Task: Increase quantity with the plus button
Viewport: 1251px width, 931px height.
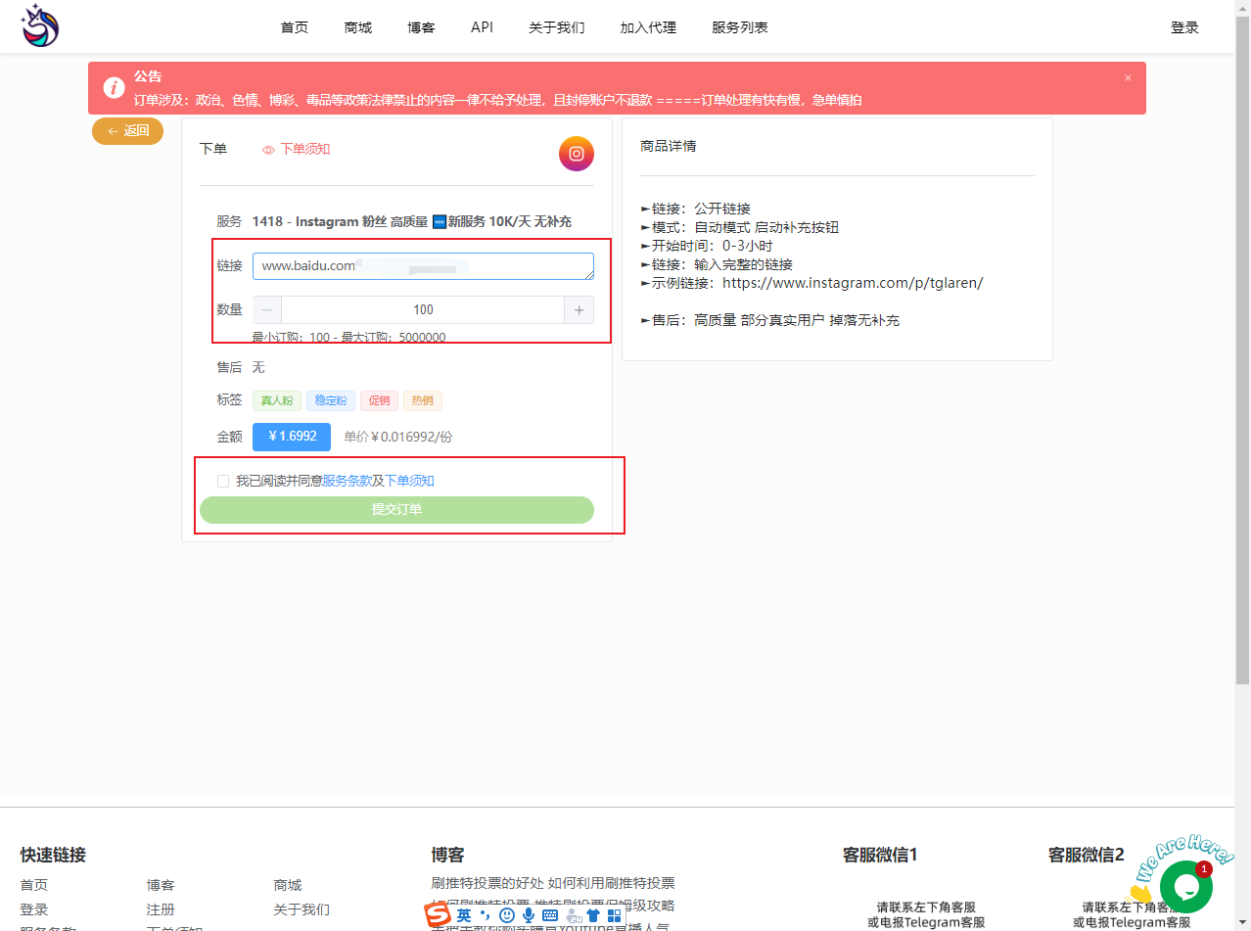Action: click(x=579, y=309)
